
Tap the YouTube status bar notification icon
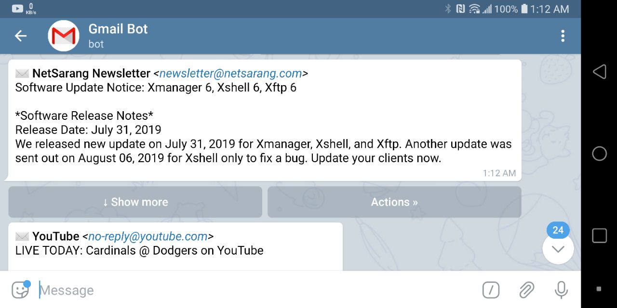pos(17,8)
